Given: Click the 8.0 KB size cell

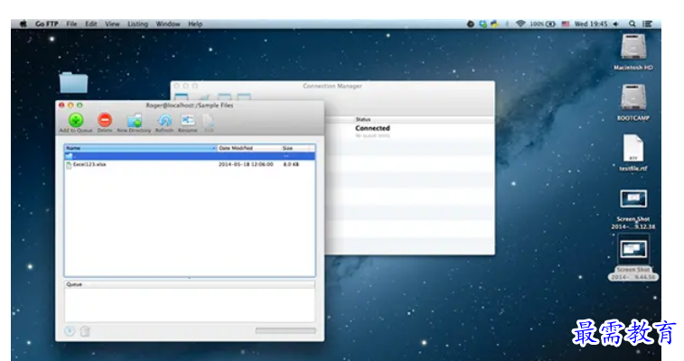Looking at the screenshot, I should click(x=291, y=164).
